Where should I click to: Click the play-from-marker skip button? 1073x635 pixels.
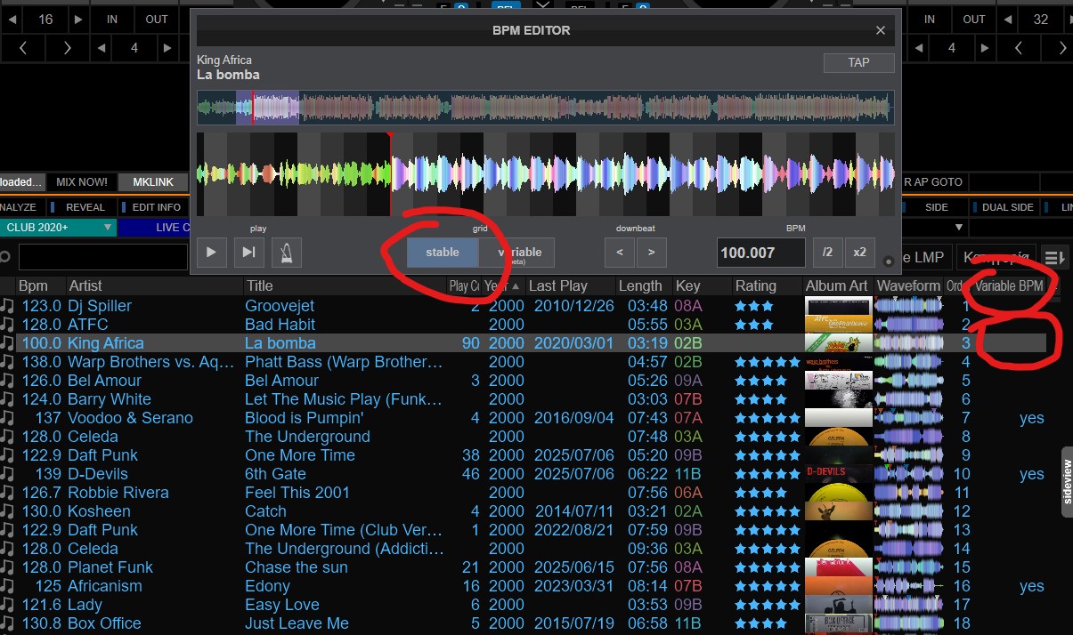tap(249, 253)
